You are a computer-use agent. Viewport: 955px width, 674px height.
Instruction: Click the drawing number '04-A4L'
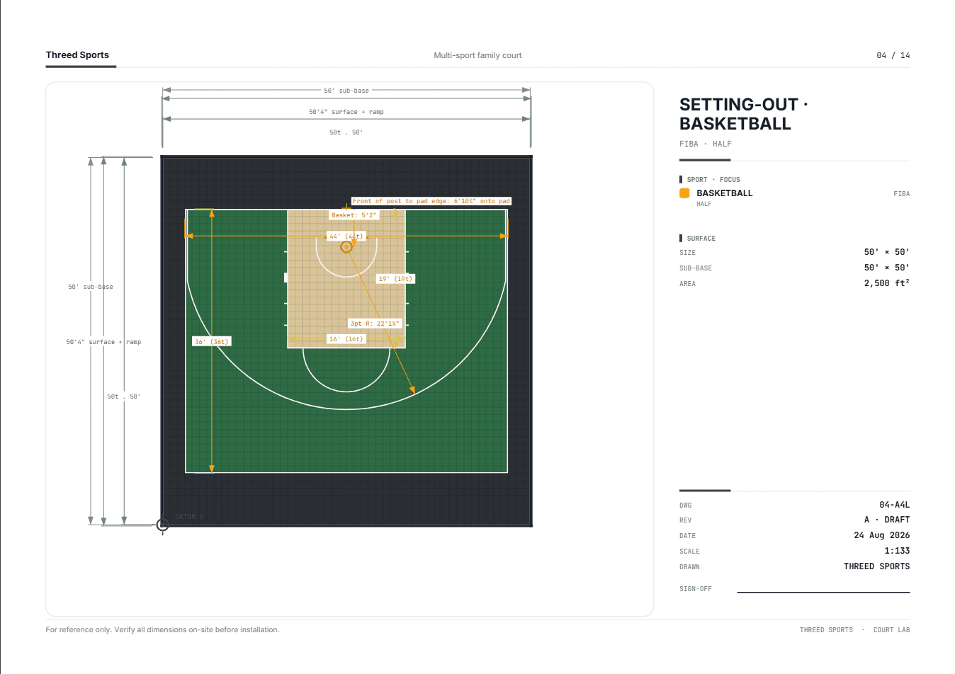(x=894, y=505)
